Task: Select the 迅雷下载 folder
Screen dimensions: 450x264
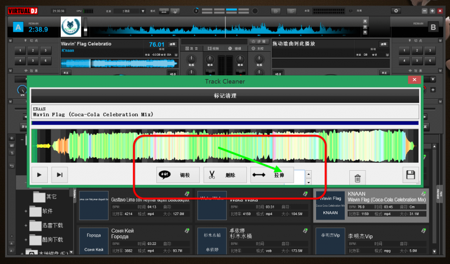Action: coord(46,225)
